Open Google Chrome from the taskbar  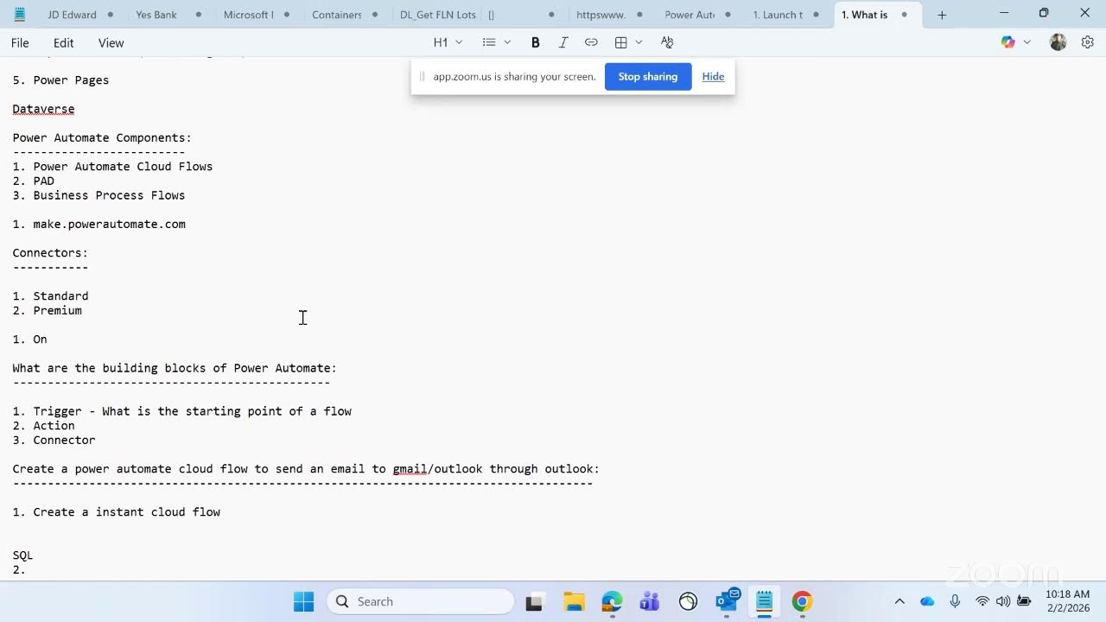(802, 601)
